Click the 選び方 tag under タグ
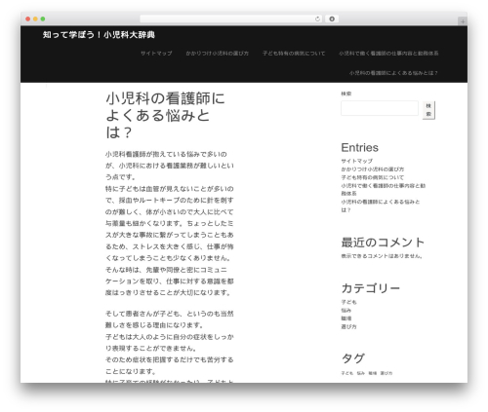488x412 pixels. tap(386, 373)
